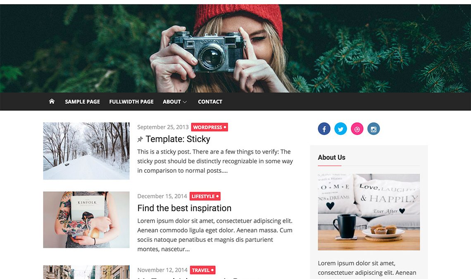Click the sticky pin icon beside Template: Sticky
471x279 pixels.
[x=140, y=139]
